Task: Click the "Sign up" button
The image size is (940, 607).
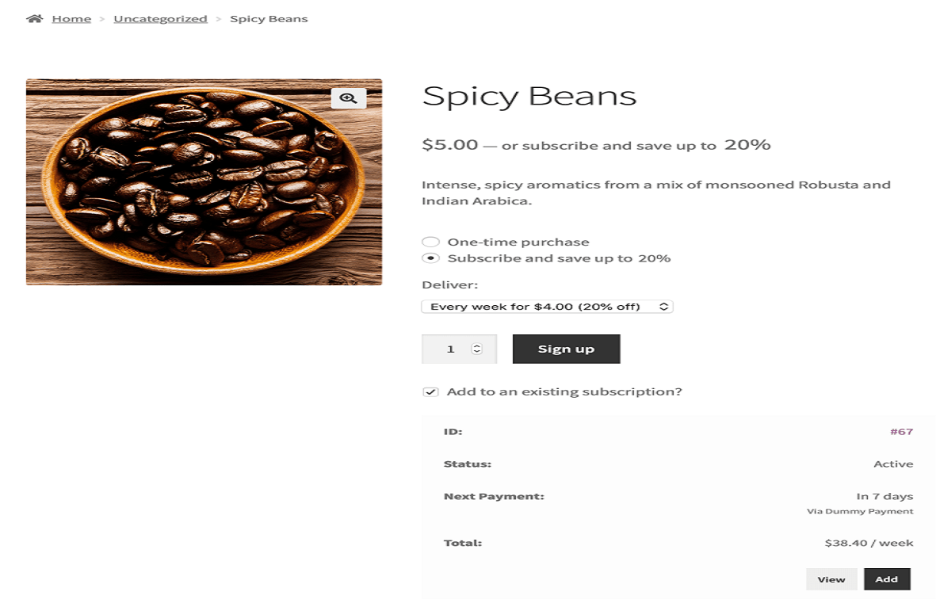Action: pos(566,349)
